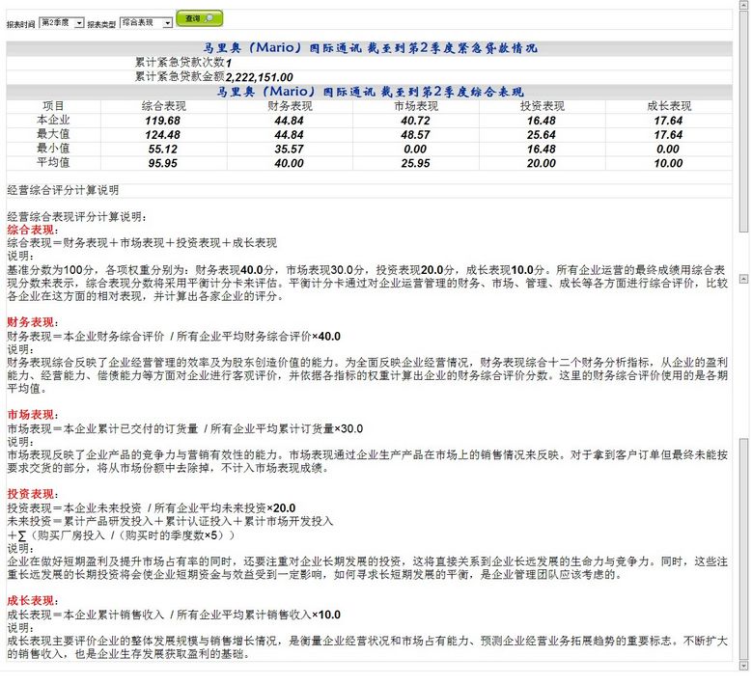Click the 成长表现 formula ending ×10.0
Screen dimensions: 752x684
pyautogui.click(x=174, y=615)
